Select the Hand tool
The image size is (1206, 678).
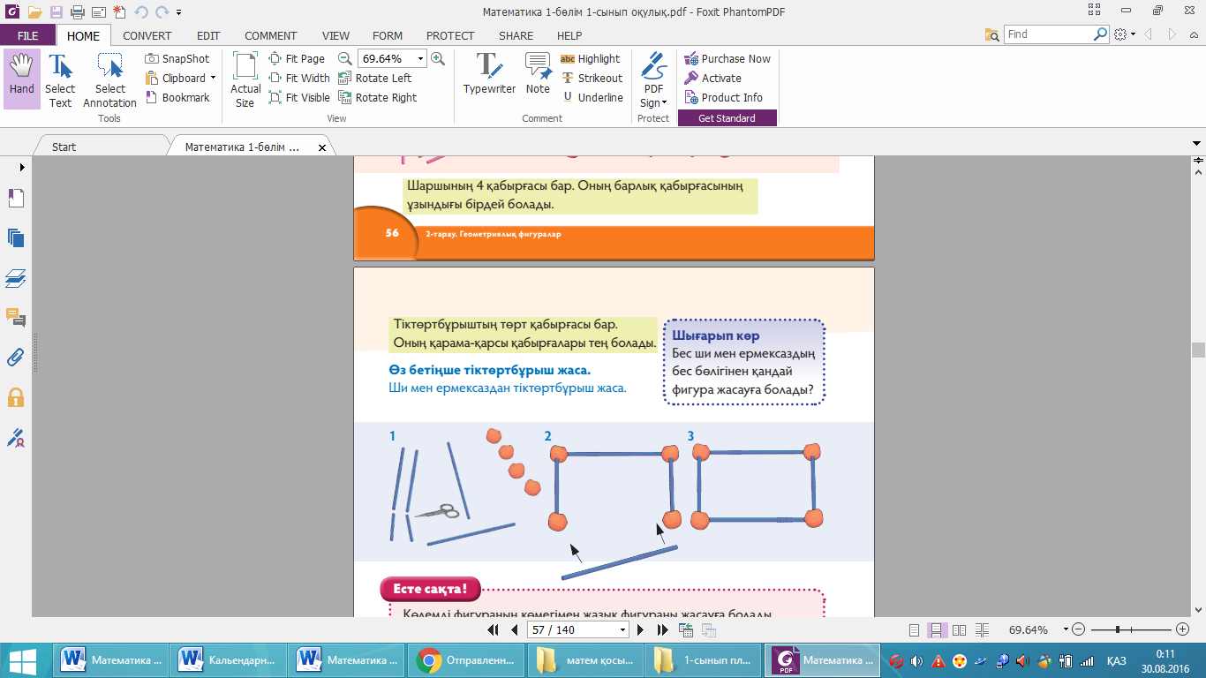pos(21,77)
